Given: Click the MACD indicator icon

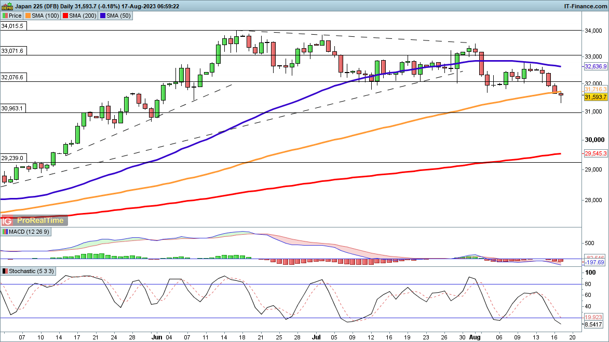Looking at the screenshot, I should pyautogui.click(x=5, y=232).
